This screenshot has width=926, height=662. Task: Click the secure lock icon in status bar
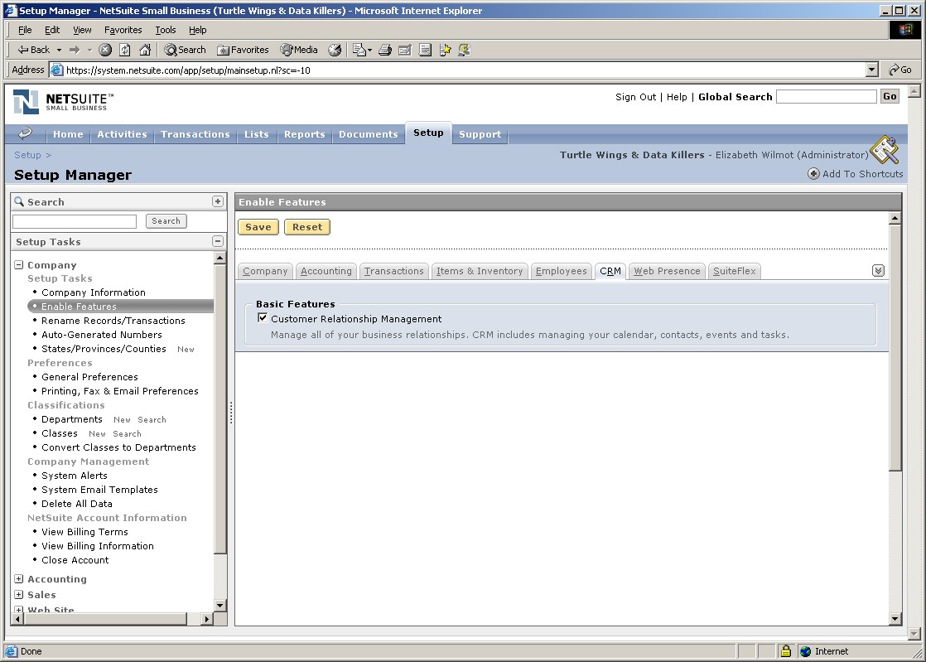(785, 650)
